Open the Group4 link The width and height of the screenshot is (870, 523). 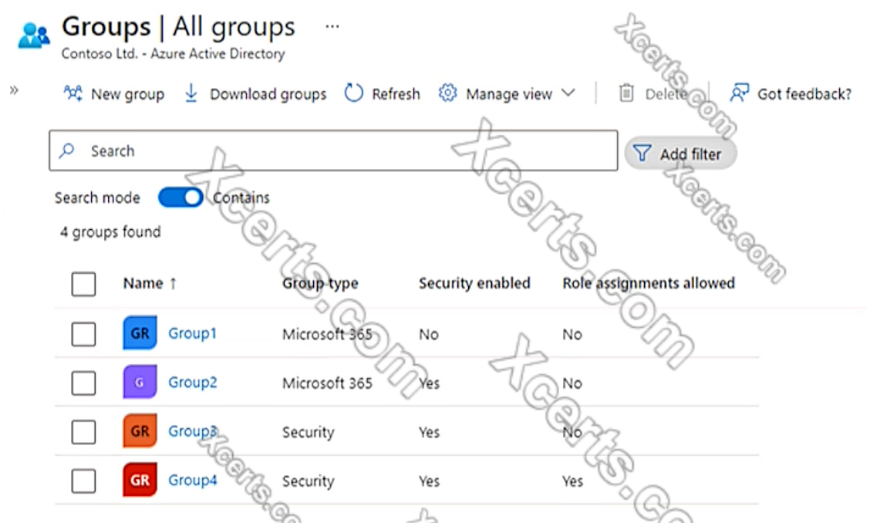(193, 481)
